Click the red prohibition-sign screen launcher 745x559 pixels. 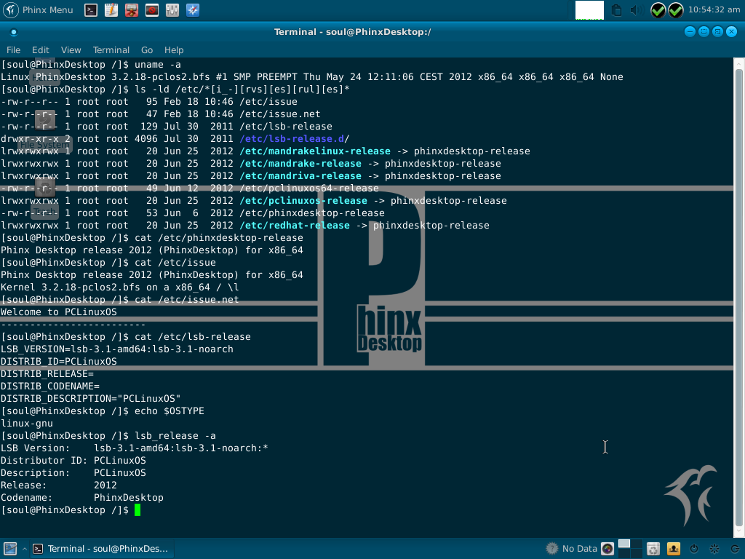click(x=152, y=10)
